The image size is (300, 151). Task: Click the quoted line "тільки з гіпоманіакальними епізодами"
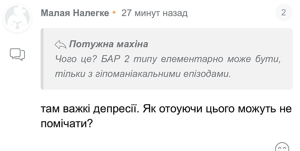pos(142,74)
